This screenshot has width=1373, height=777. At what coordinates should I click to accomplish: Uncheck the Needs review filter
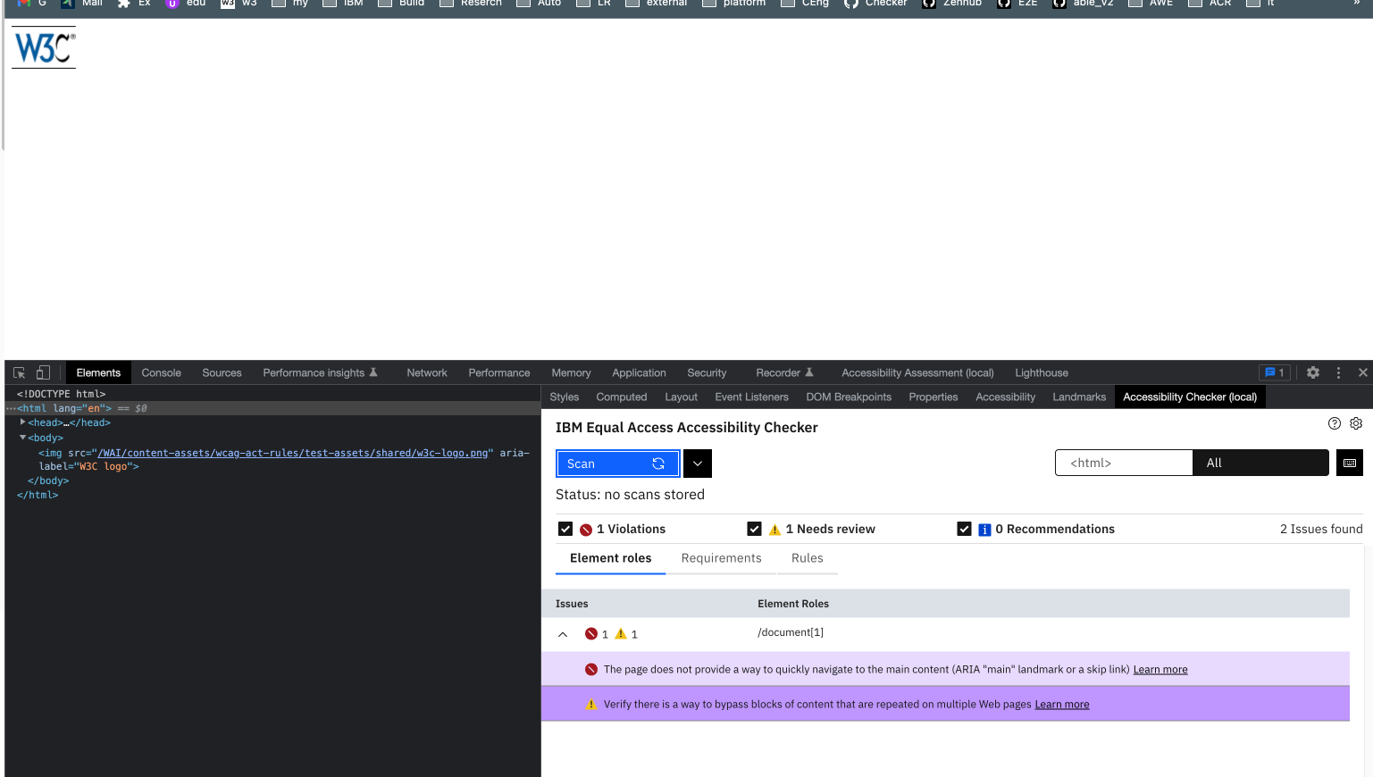coord(754,528)
